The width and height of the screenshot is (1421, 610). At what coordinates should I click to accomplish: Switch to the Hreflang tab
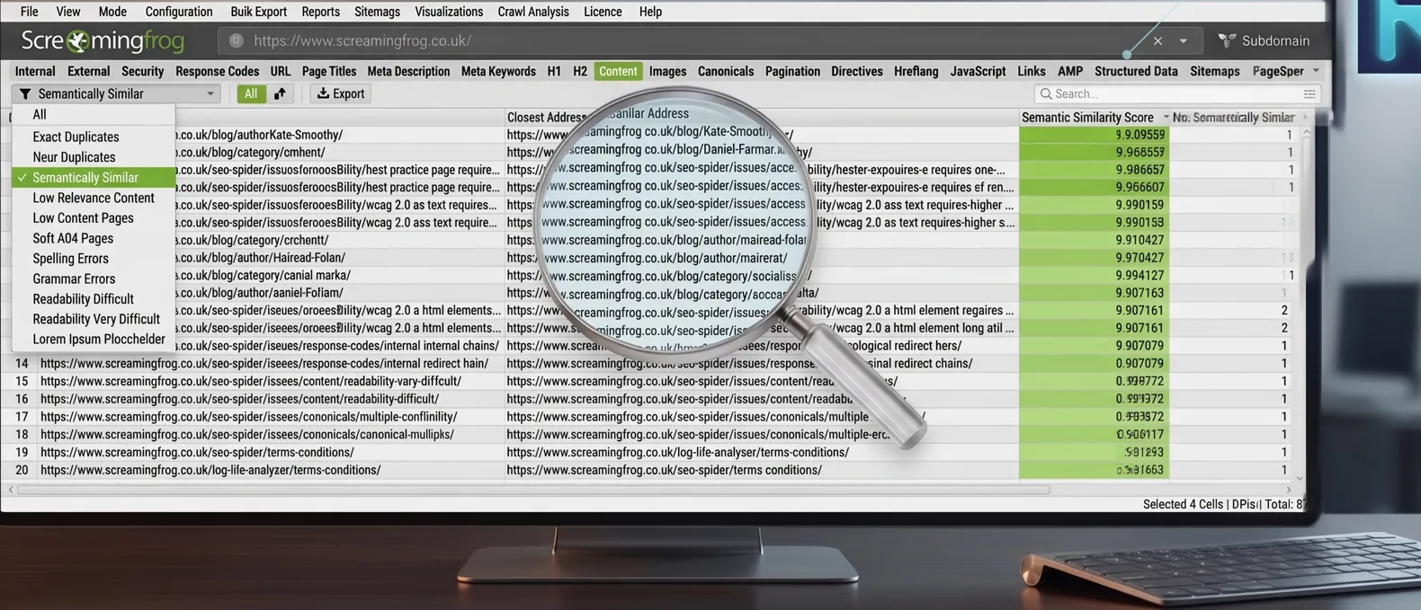tap(916, 71)
